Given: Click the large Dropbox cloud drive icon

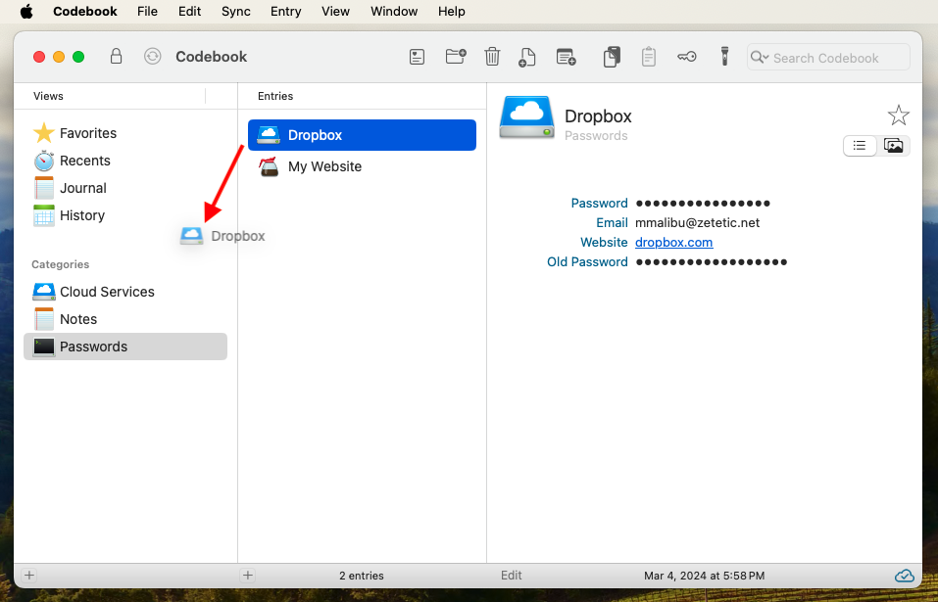Looking at the screenshot, I should [526, 117].
